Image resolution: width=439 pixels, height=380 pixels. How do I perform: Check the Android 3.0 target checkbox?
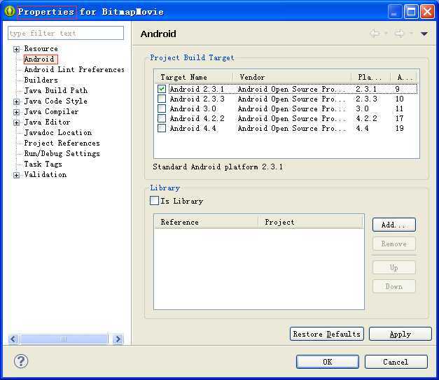pyautogui.click(x=162, y=108)
